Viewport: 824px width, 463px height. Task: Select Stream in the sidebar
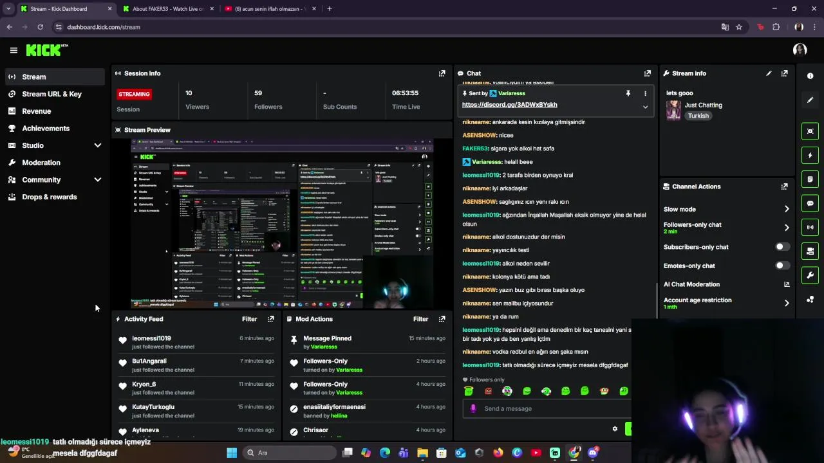coord(55,77)
